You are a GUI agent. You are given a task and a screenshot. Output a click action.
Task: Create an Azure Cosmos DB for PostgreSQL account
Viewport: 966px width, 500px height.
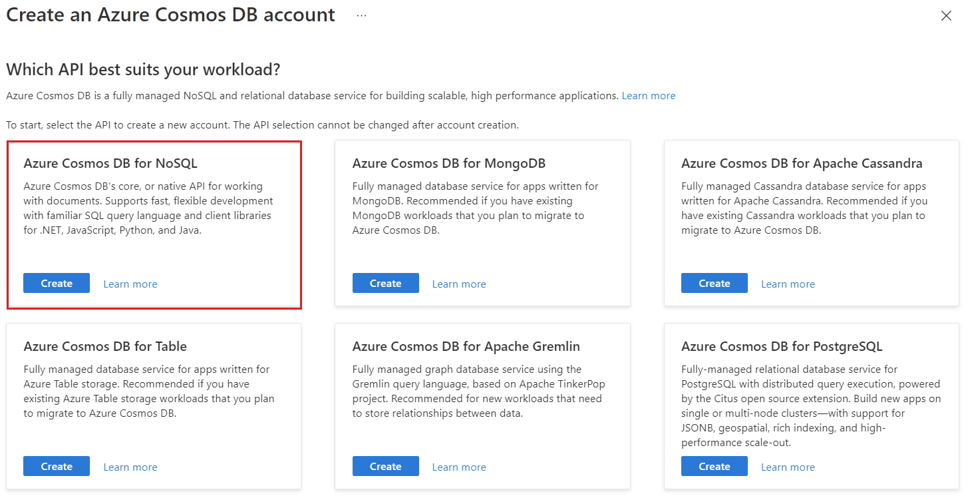click(715, 466)
